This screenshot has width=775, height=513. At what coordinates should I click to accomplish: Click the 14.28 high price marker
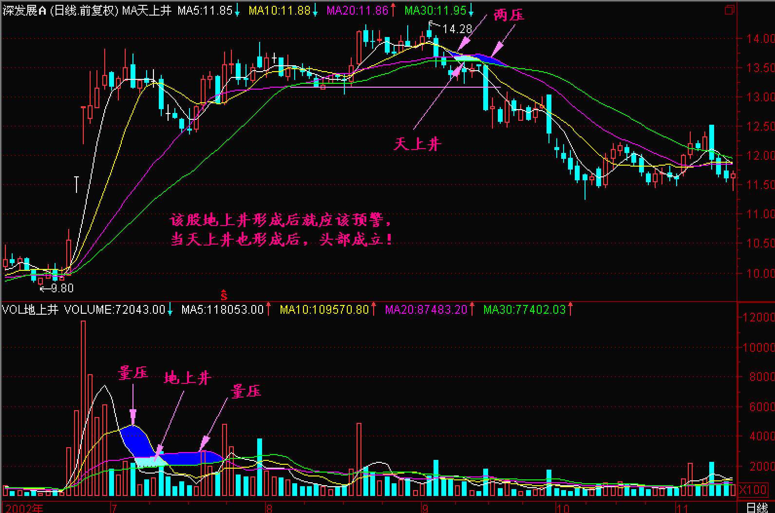point(456,29)
